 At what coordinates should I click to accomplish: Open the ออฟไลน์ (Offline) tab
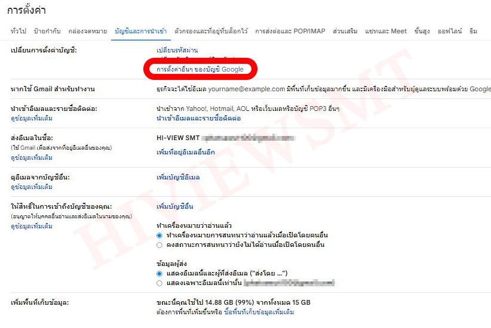tap(450, 31)
